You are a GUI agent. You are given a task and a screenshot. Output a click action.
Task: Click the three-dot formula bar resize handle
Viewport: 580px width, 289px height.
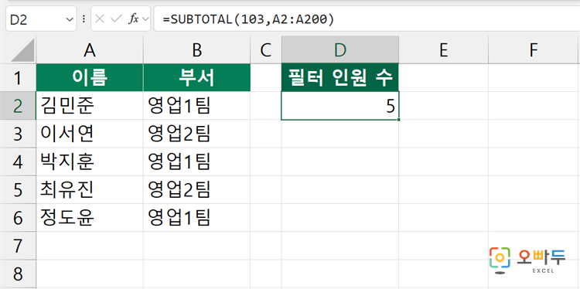click(84, 19)
